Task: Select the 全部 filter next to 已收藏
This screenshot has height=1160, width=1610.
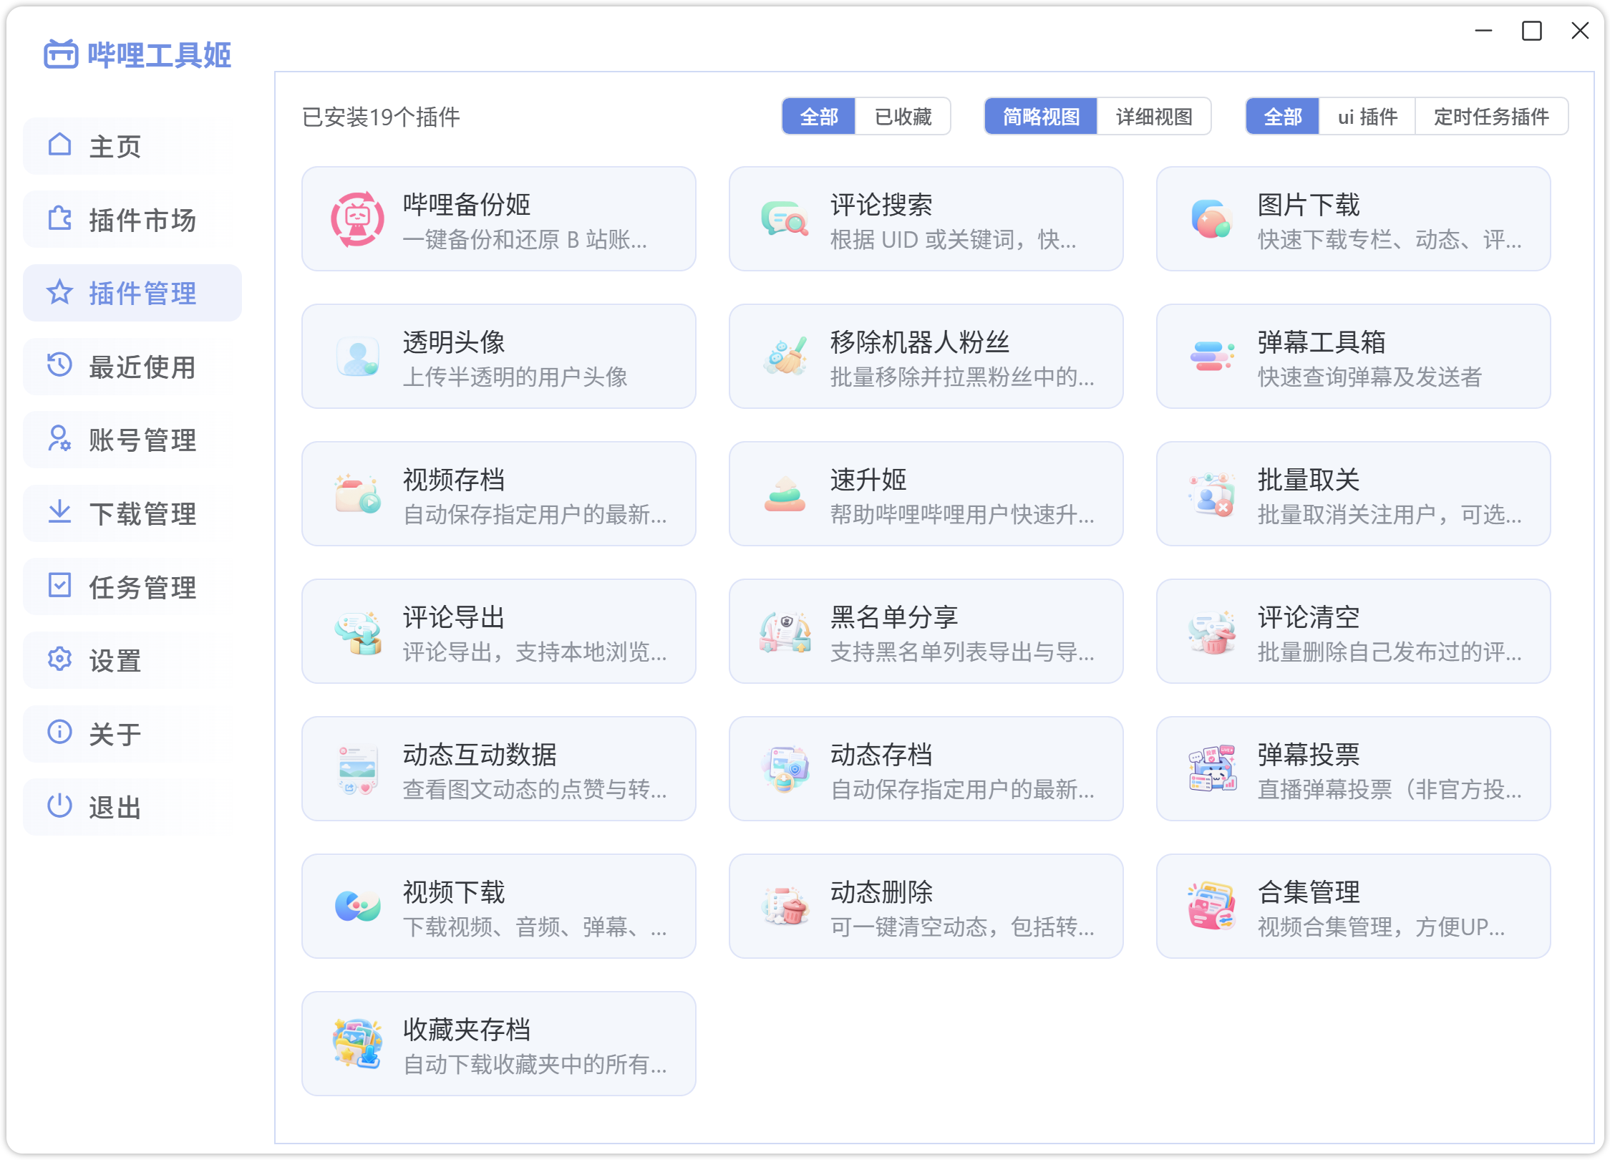Action: (x=818, y=117)
